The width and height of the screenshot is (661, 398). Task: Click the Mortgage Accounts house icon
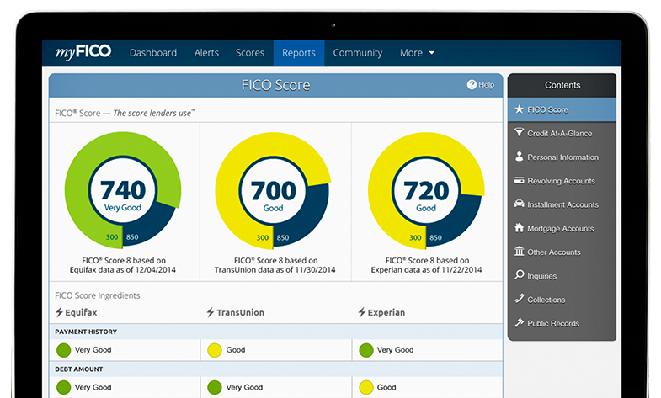pyautogui.click(x=519, y=227)
